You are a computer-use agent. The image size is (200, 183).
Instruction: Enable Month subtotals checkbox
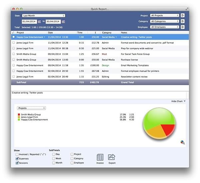point(54,163)
